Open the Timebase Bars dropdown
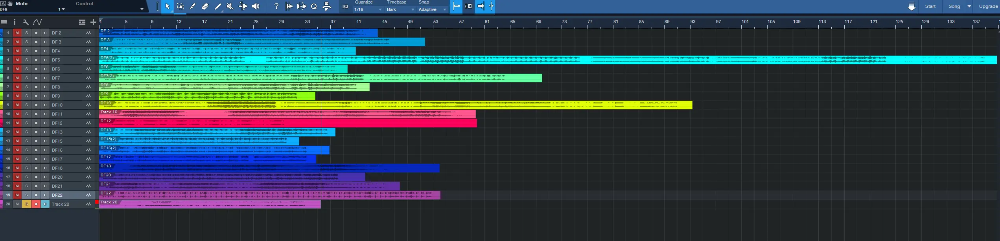The width and height of the screenshot is (1000, 241). 400,9
